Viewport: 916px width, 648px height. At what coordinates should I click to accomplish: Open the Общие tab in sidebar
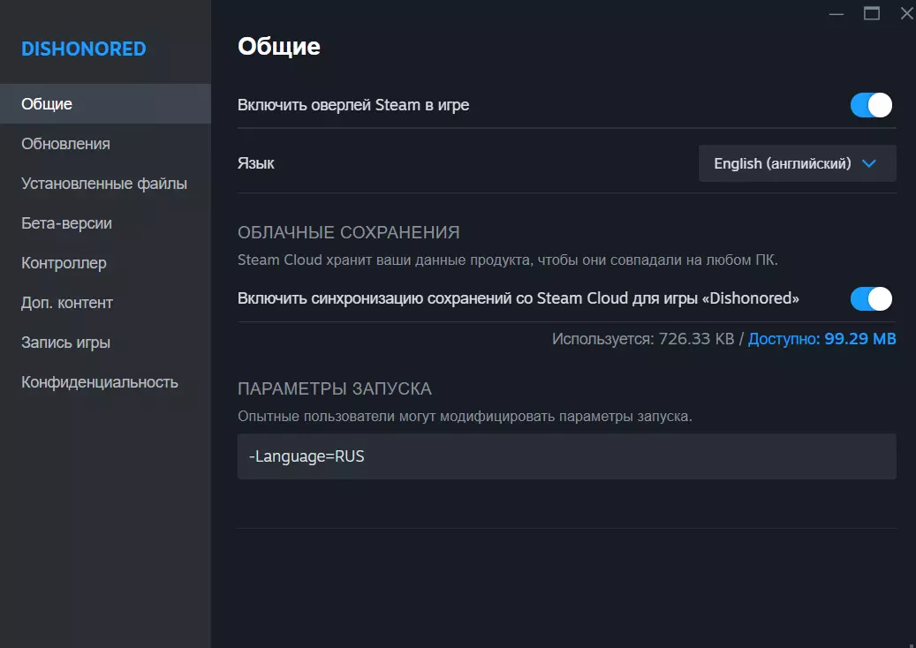(x=47, y=104)
